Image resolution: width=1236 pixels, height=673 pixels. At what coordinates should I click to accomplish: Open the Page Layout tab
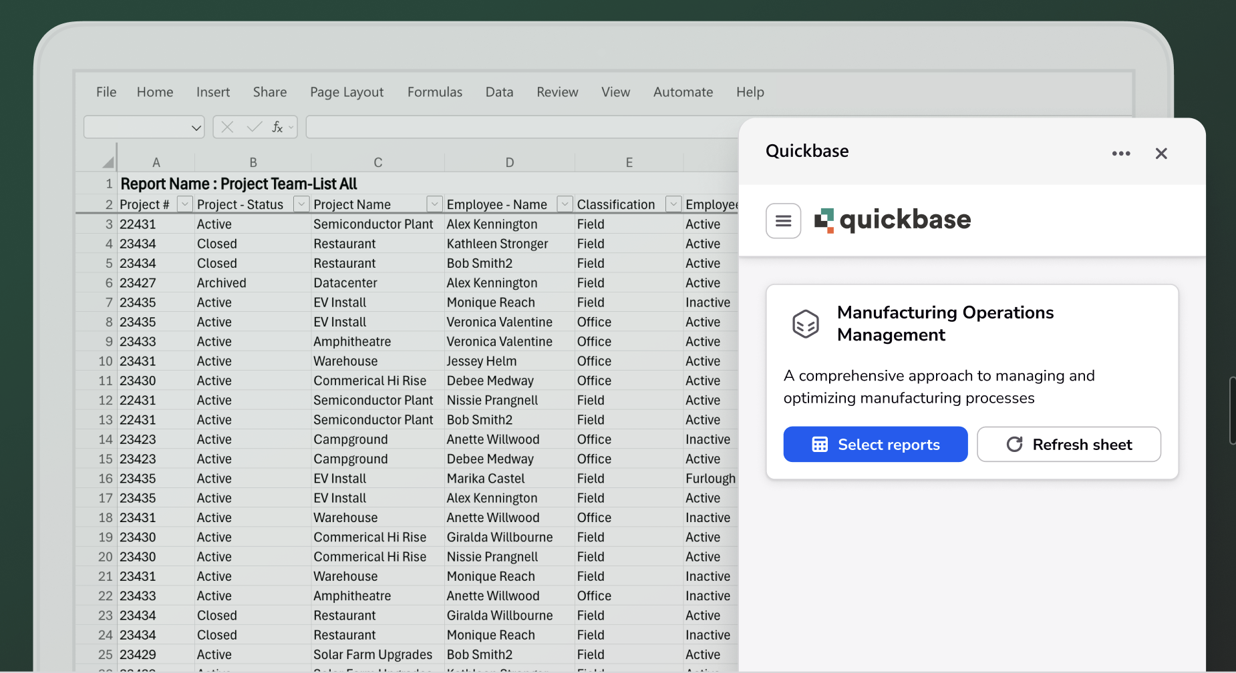(347, 92)
